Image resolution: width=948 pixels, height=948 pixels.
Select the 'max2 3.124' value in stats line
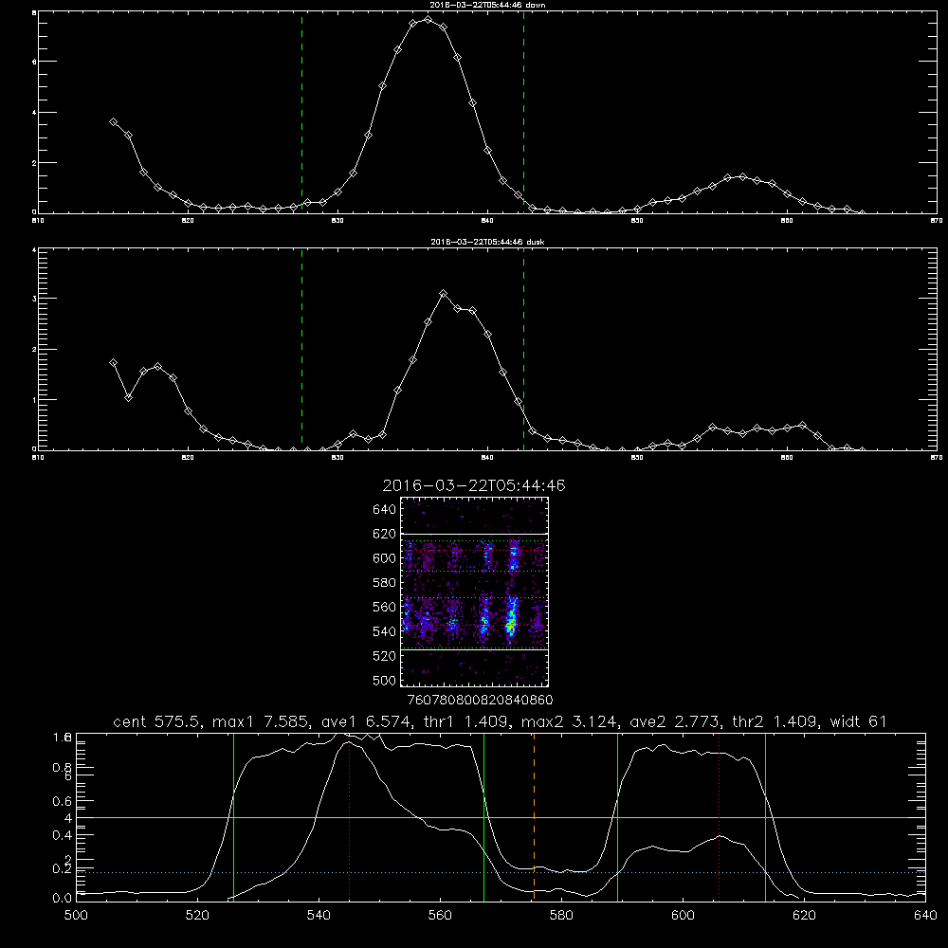point(570,721)
